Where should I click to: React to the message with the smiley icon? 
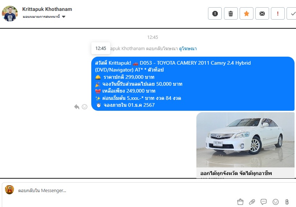[x=85, y=107]
